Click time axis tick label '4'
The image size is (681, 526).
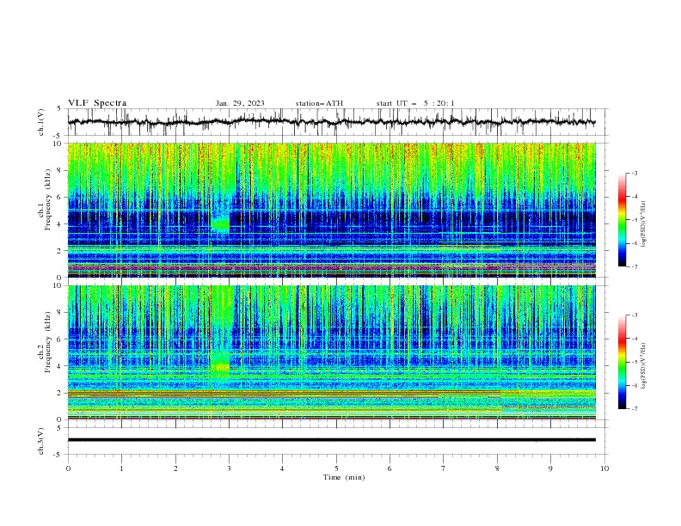click(282, 468)
